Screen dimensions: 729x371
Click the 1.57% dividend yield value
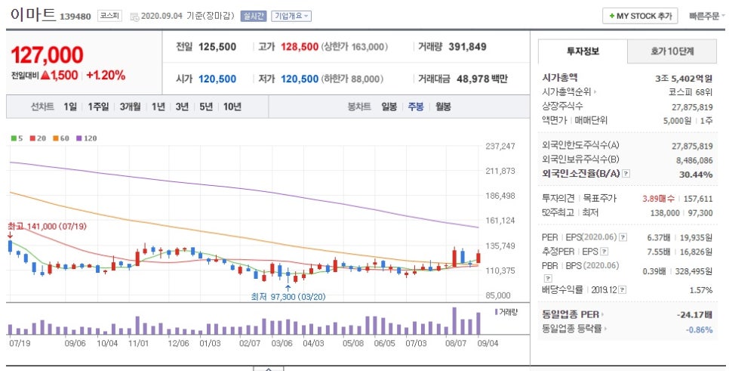pyautogui.click(x=701, y=290)
